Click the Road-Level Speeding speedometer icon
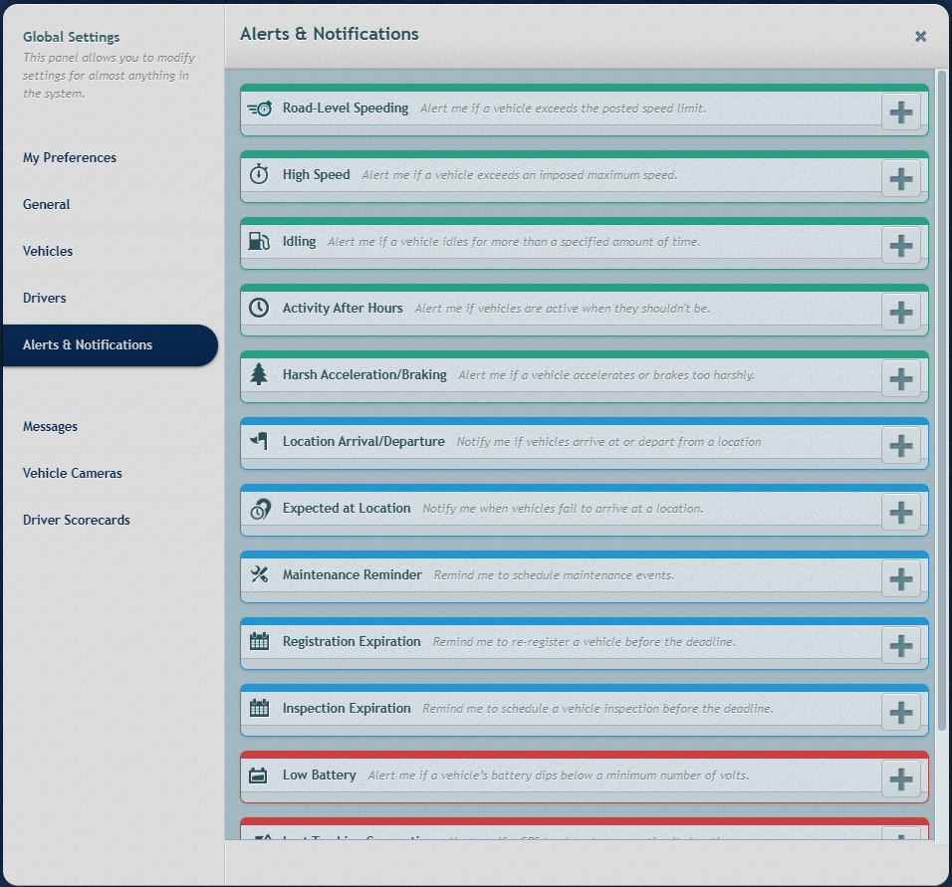The image size is (952, 887). tap(259, 109)
